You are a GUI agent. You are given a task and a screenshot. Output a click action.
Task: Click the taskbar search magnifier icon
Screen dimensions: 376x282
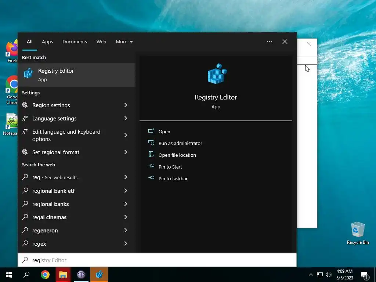[x=26, y=275]
